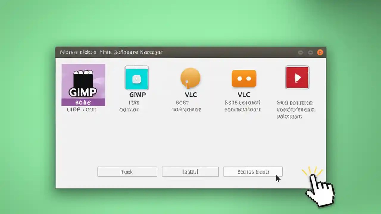The width and height of the screenshot is (381, 214).
Task: Select the purple GIMP package thumbnail
Action: (x=83, y=85)
